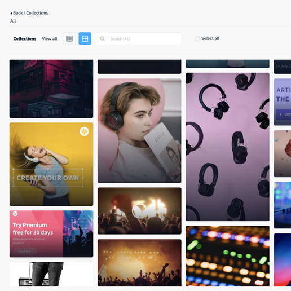Viewport: 291px width, 291px height.
Task: Click the small logo on Try Premium banner
Action: tap(15, 214)
